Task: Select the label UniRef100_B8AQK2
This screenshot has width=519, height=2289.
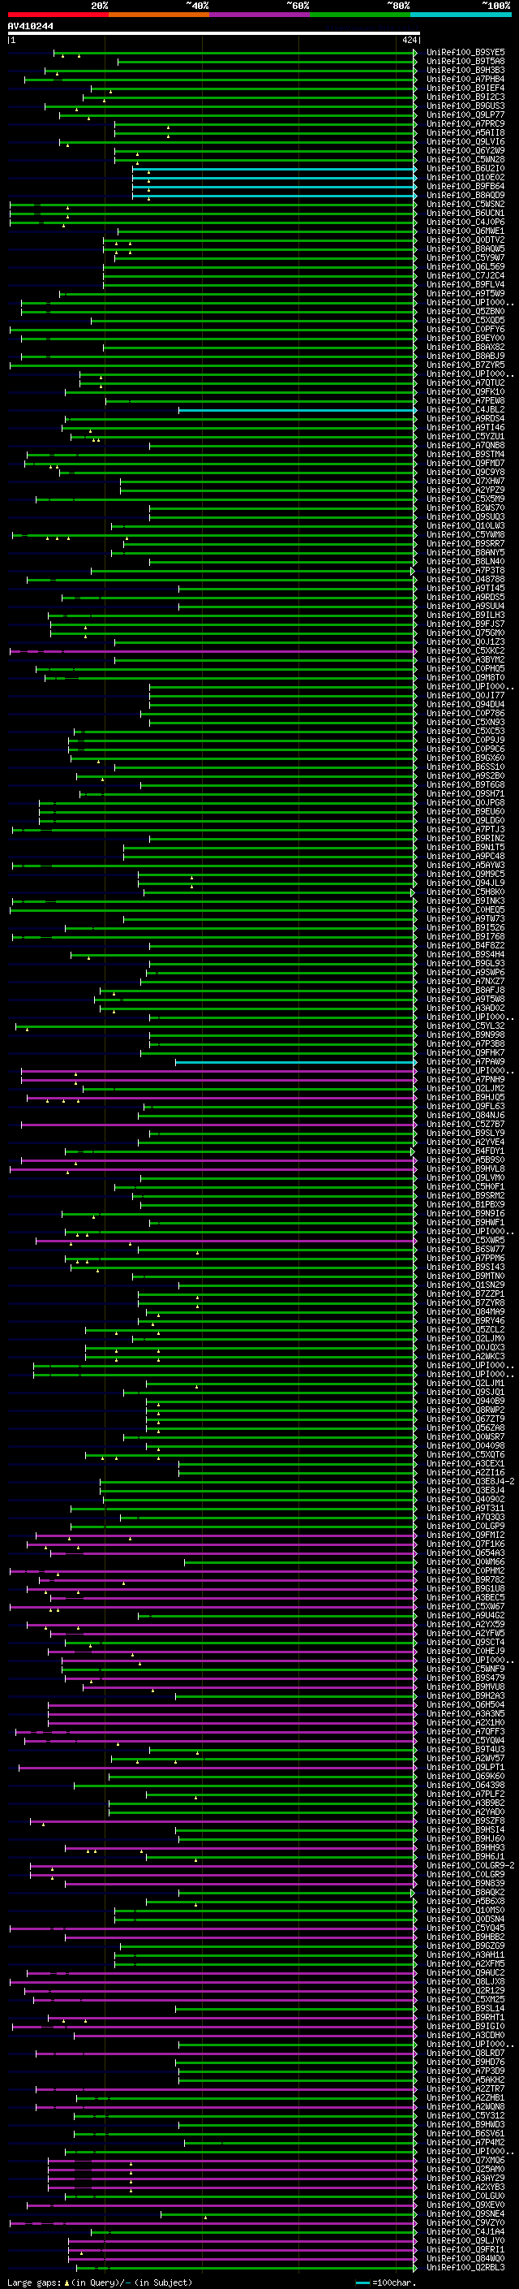Action: 465,1893
